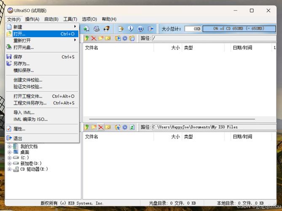
Task: Create a new folder in the image pane toolbar
Action: pos(101,38)
